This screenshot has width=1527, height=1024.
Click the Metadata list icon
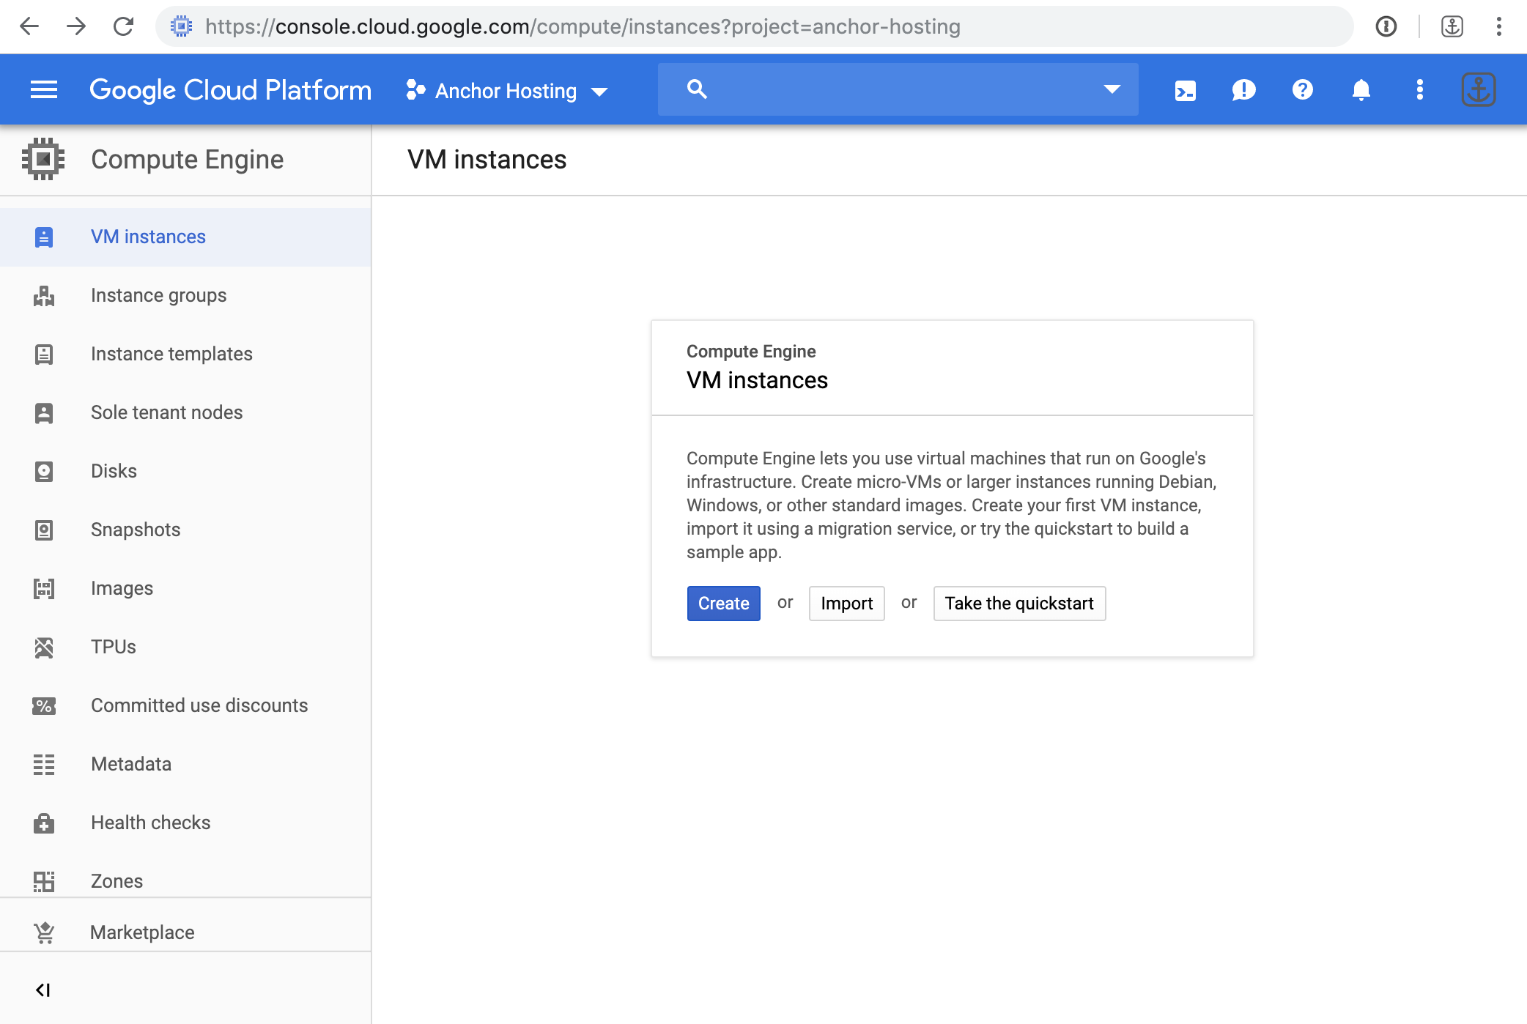[x=44, y=765]
